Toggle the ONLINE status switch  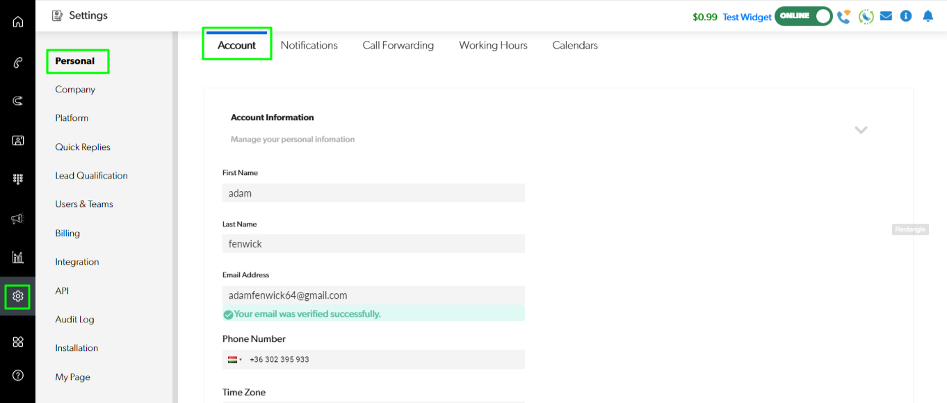(x=804, y=16)
